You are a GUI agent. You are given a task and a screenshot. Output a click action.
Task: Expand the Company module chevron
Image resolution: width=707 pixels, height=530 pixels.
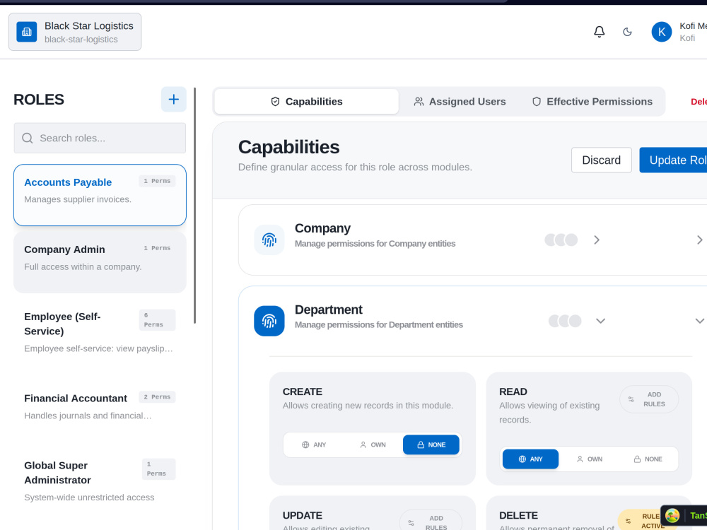pos(597,240)
